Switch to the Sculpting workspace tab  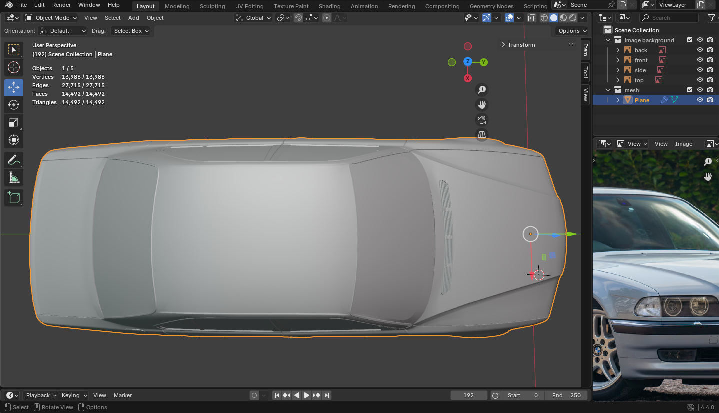point(212,6)
